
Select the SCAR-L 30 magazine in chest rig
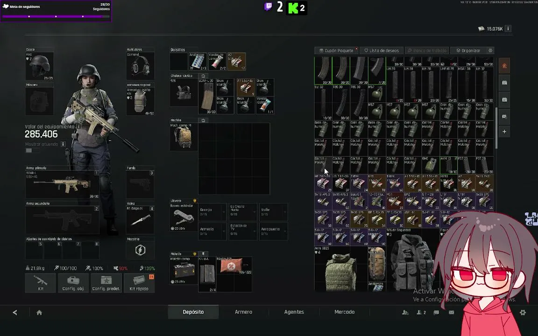(207, 96)
